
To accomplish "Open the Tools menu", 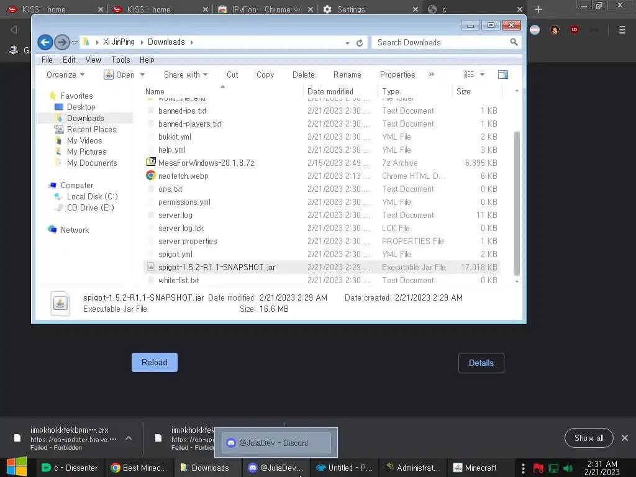I will pyautogui.click(x=120, y=60).
